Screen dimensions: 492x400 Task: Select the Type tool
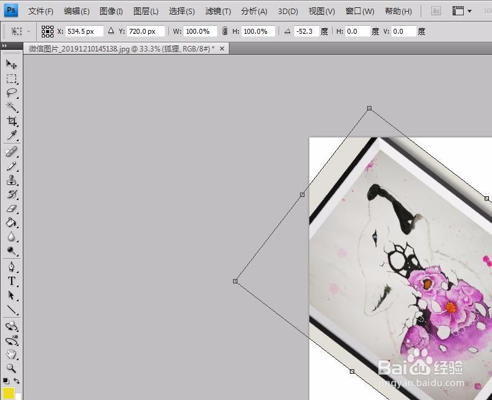(x=11, y=281)
